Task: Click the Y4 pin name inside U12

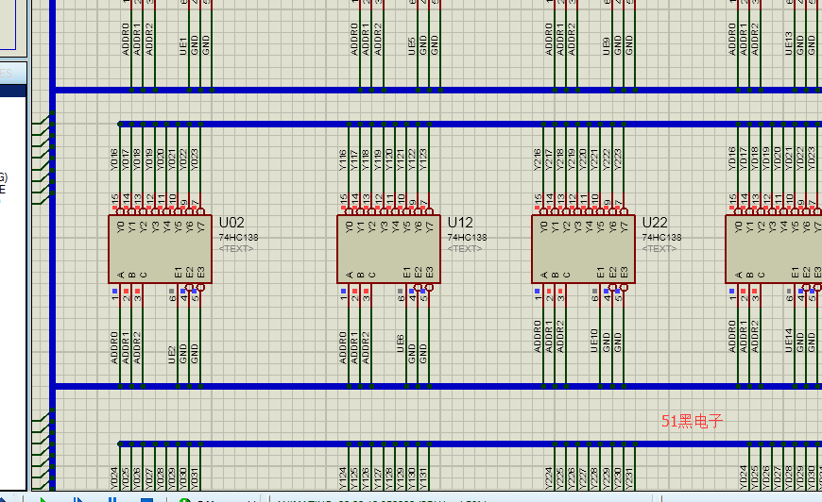Action: [x=396, y=227]
